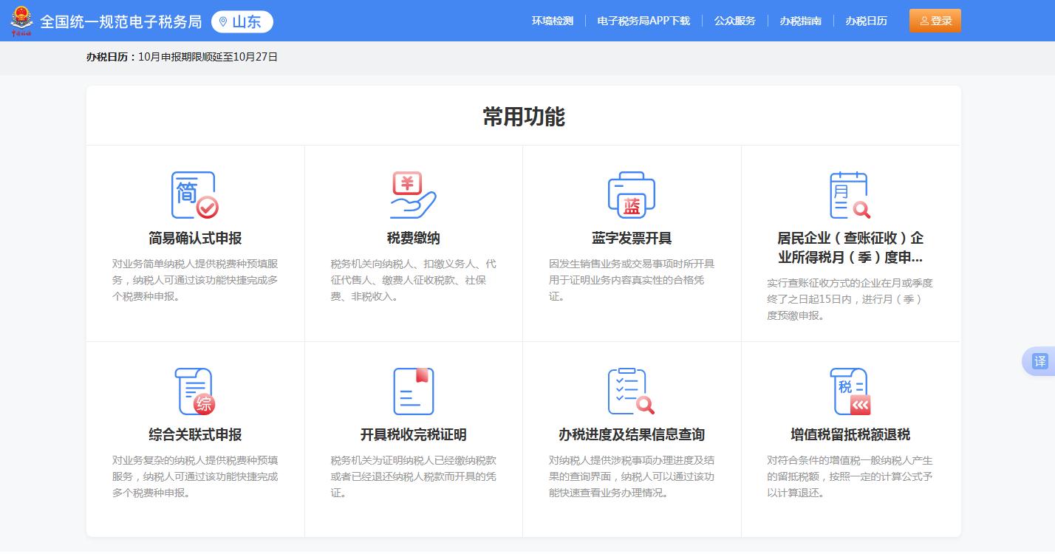The width and height of the screenshot is (1055, 554).
Task: Select the 增值税留抵税额退税 icon
Action: point(850,391)
